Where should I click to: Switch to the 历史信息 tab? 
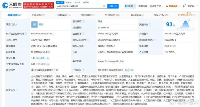[185, 15]
